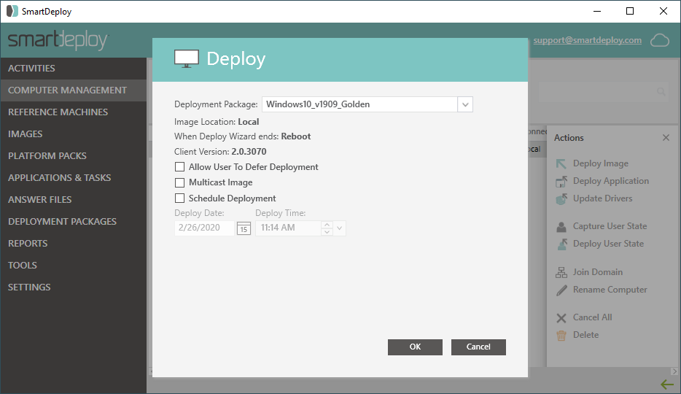Tick the Schedule Deployment checkbox
This screenshot has width=681, height=394.
tap(179, 198)
